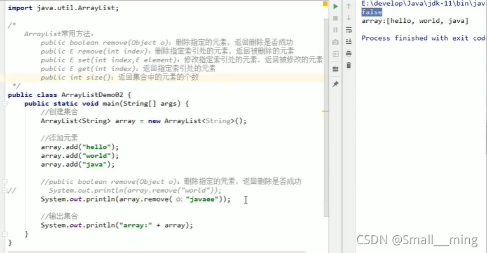Click comment 'public int size()' line
487x253 pixels.
pos(120,77)
